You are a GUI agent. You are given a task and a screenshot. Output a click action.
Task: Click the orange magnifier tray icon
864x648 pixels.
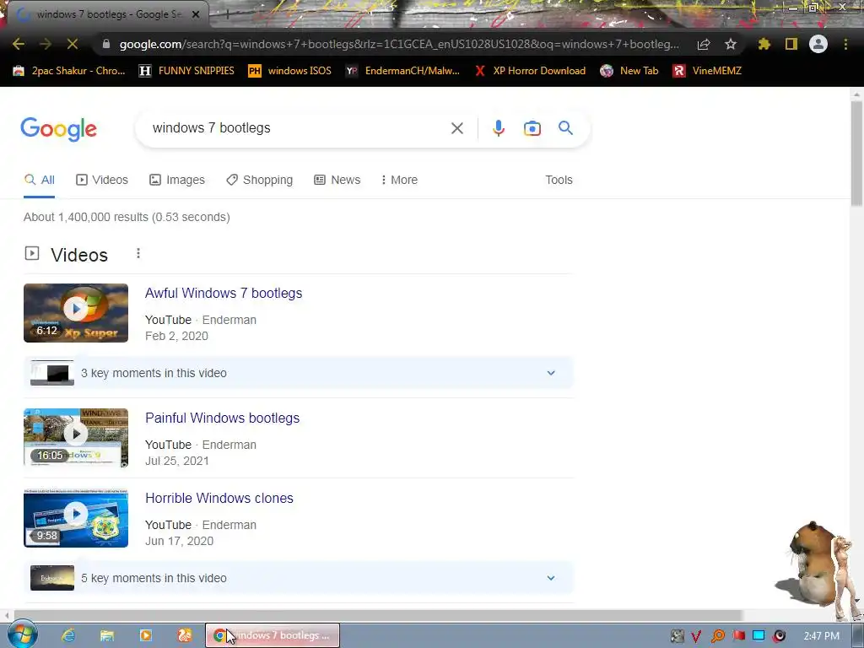[x=717, y=636]
